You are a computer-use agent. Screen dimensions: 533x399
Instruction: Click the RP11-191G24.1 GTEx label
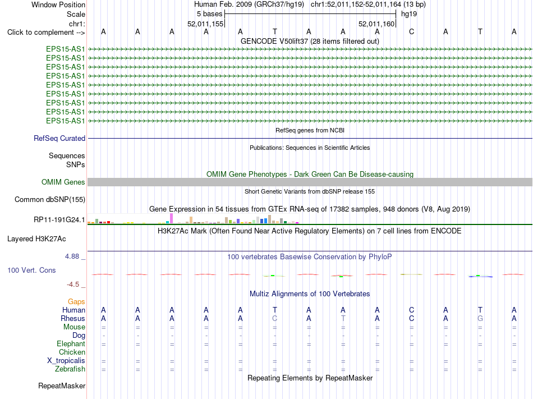coord(59,220)
